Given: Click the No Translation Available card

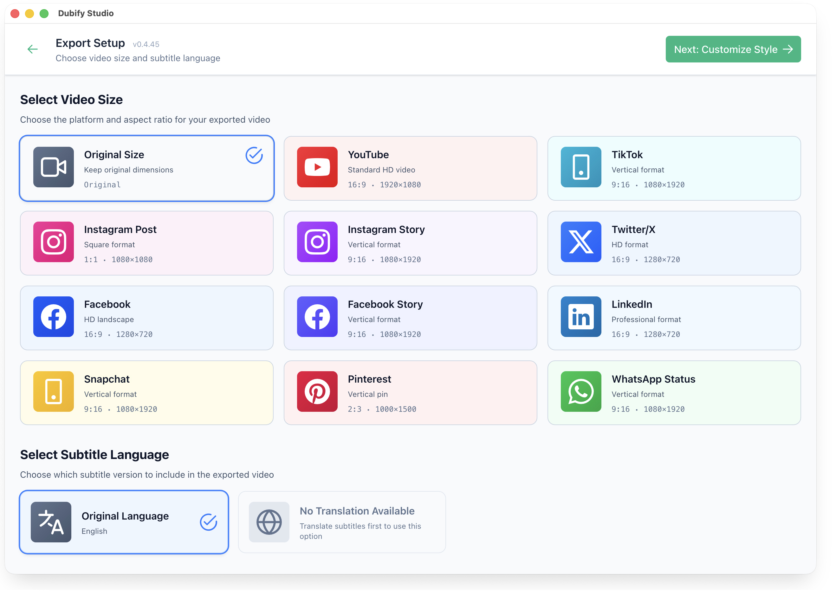Looking at the screenshot, I should coord(342,522).
